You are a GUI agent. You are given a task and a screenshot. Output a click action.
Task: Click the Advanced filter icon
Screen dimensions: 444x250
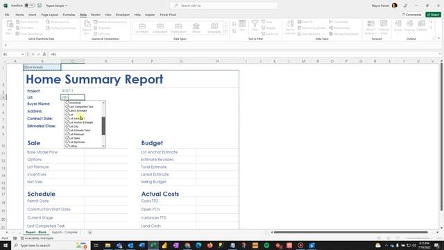(263, 34)
